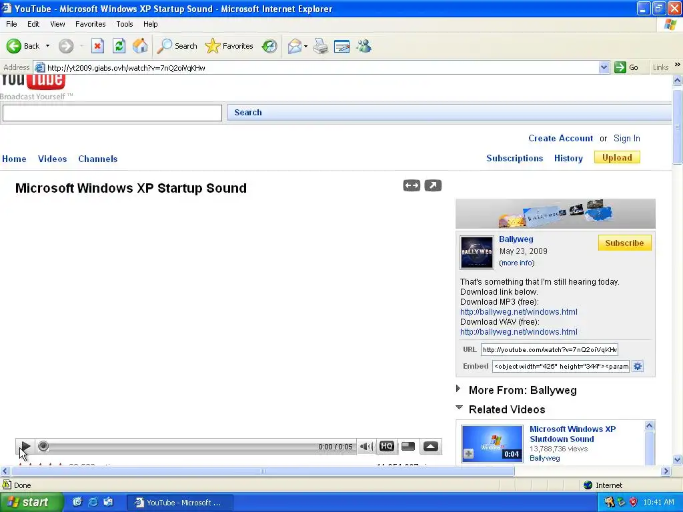Click the Stop loading icon
Image resolution: width=683 pixels, height=512 pixels.
point(97,46)
